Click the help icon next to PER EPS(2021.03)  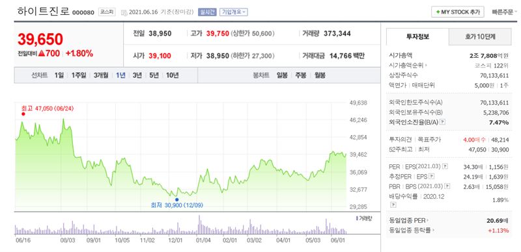(445, 166)
